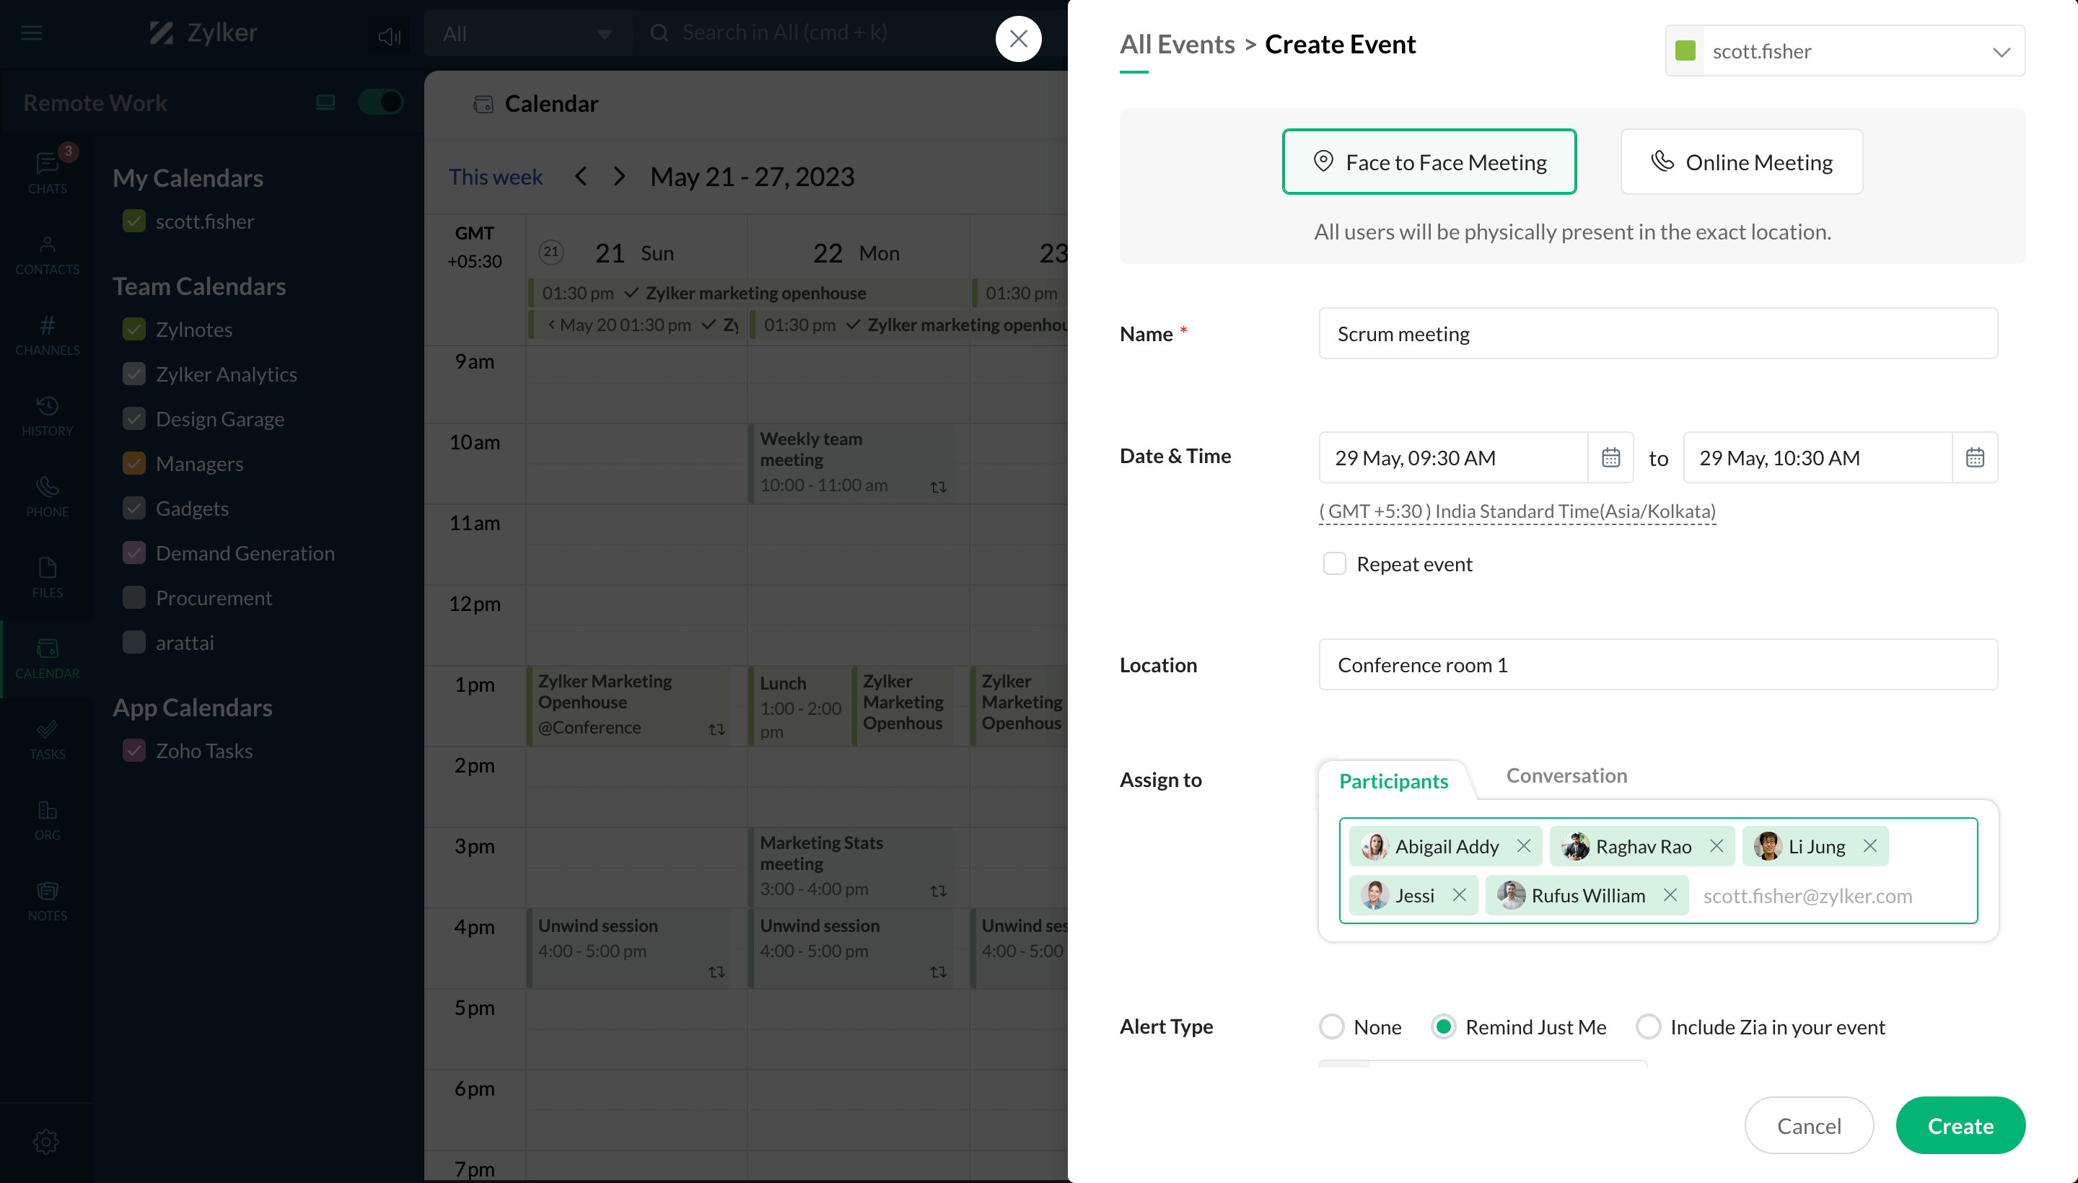Viewport: 2078px width, 1183px height.
Task: Open the Chats sidebar icon
Action: (x=47, y=173)
